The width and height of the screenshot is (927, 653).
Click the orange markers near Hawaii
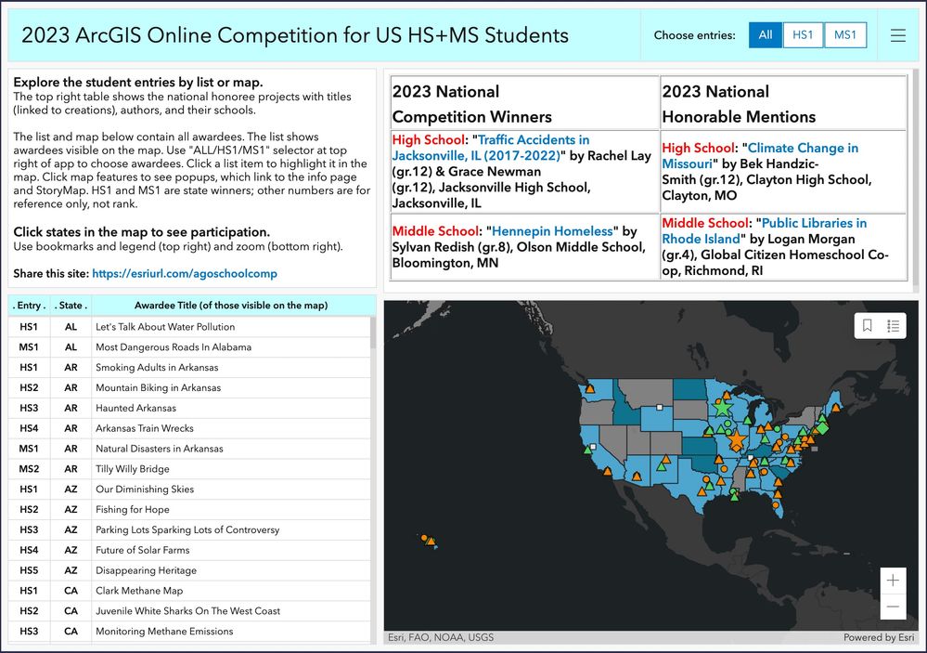coord(429,540)
